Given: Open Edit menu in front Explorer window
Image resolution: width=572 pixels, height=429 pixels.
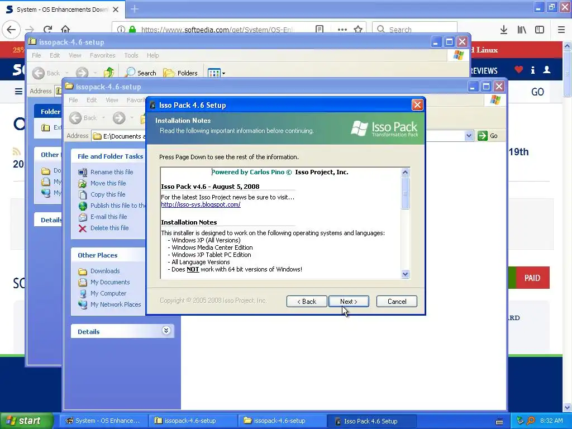Looking at the screenshot, I should pos(92,100).
